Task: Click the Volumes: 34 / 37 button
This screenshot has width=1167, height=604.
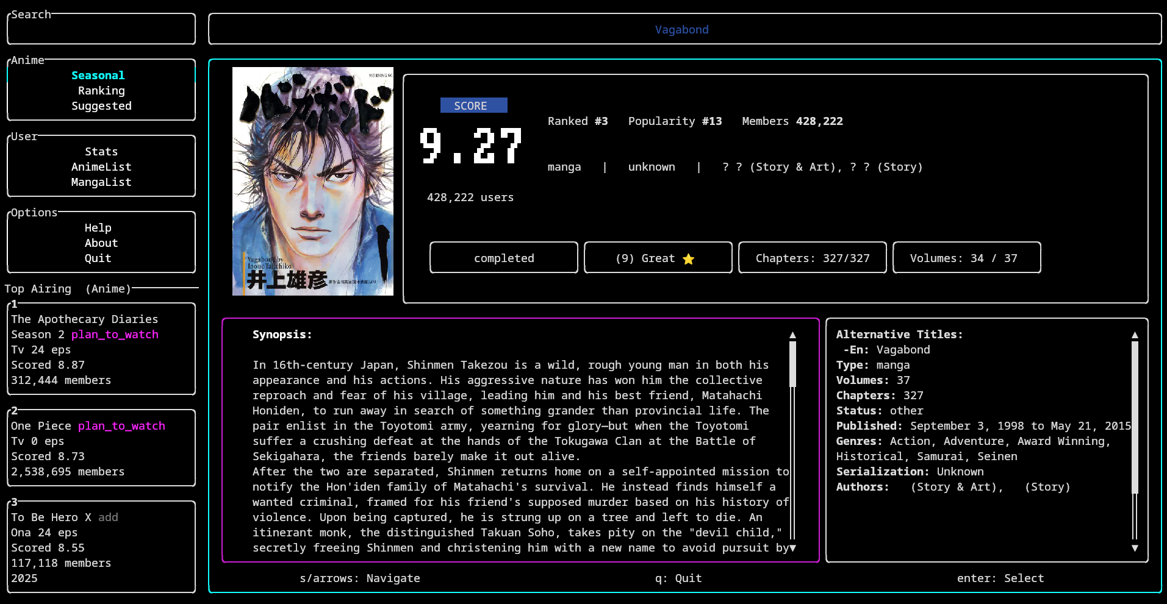Action: click(x=967, y=258)
